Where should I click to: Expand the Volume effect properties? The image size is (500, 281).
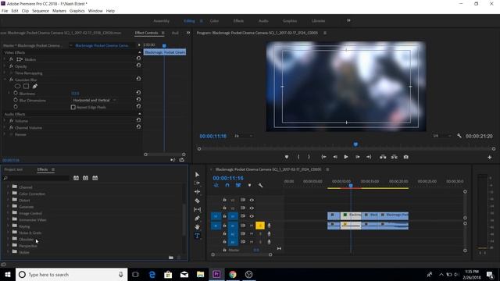(5, 121)
